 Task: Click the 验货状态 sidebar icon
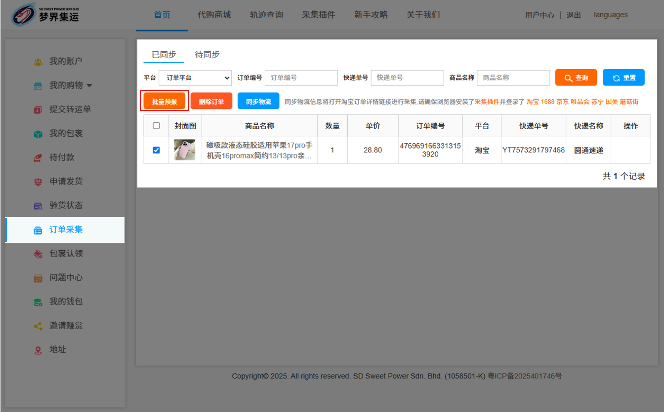[x=38, y=206]
